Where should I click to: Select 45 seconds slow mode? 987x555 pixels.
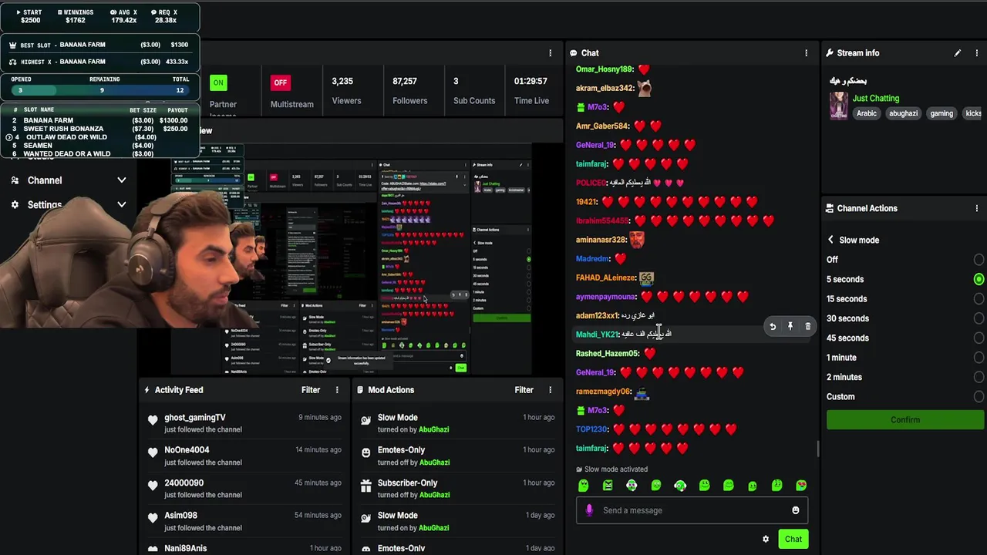click(x=979, y=338)
